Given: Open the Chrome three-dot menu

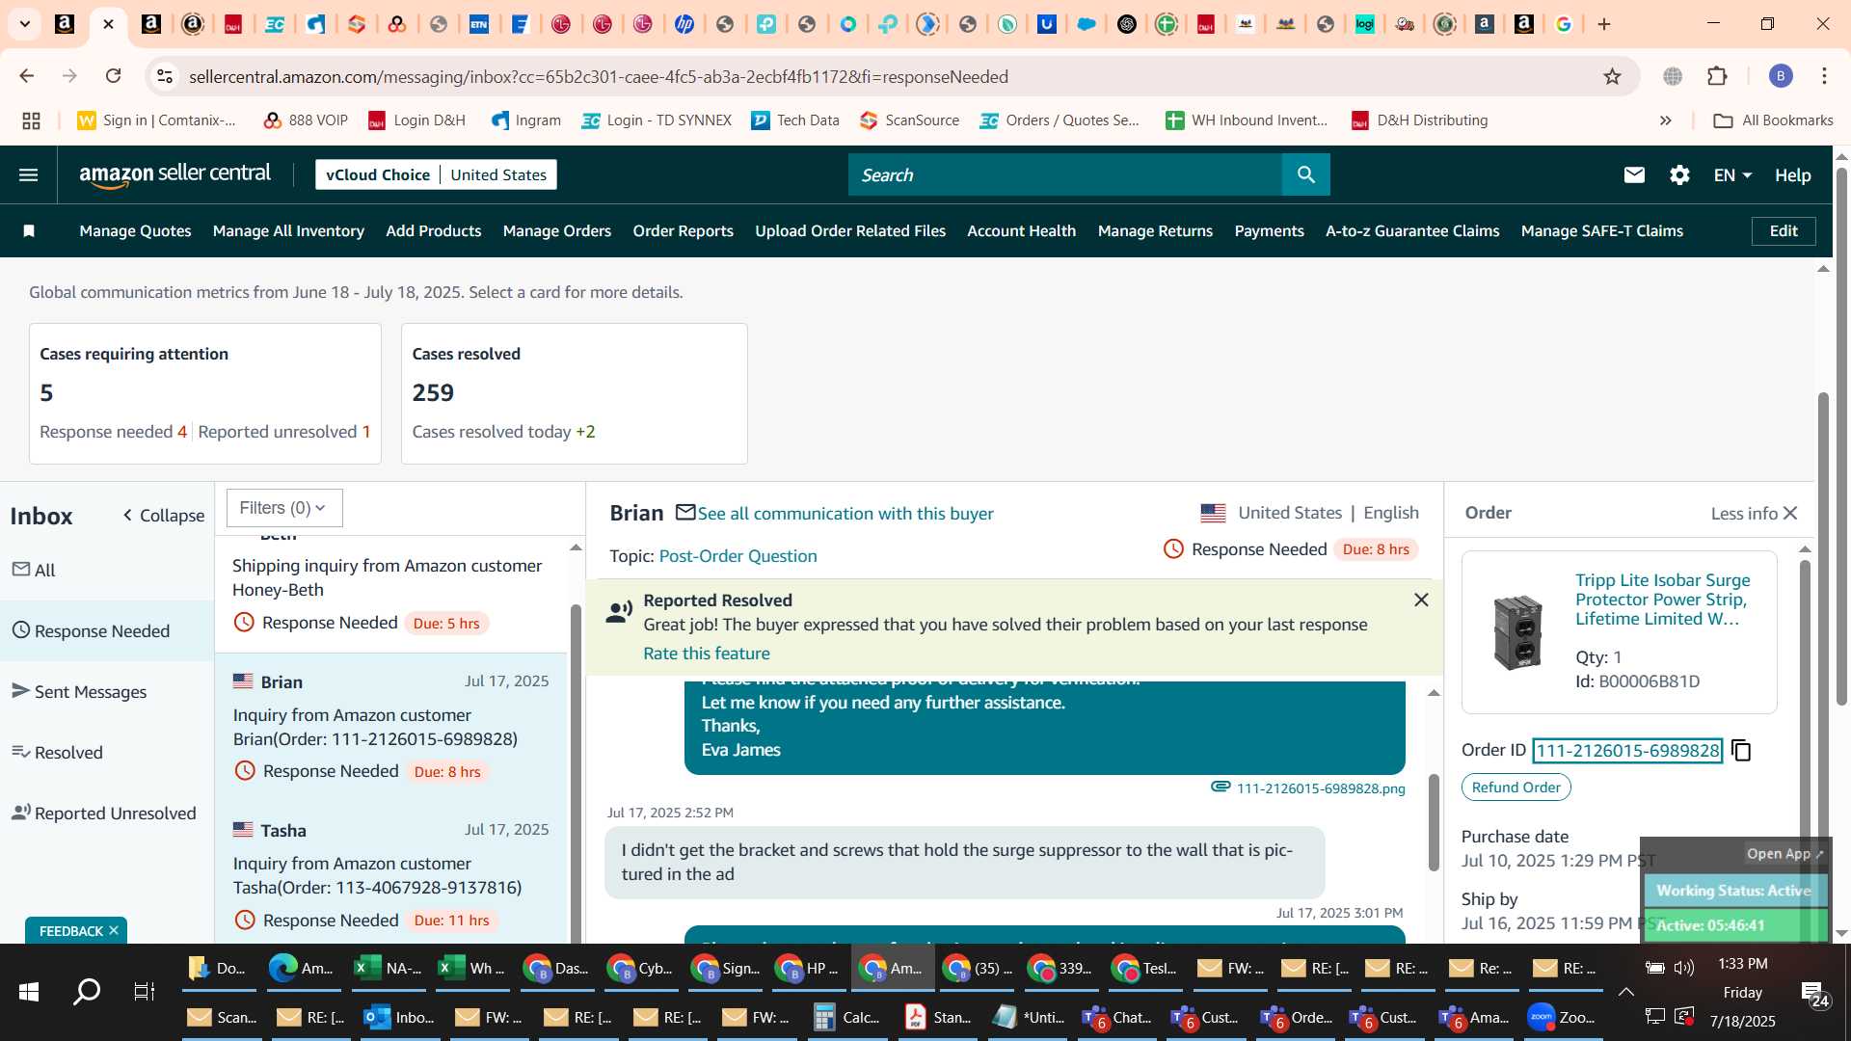Looking at the screenshot, I should (1824, 76).
